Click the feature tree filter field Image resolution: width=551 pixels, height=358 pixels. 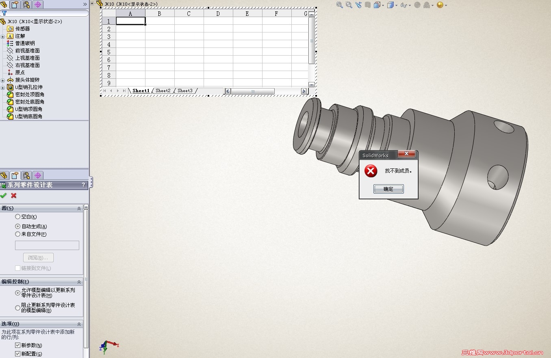pos(45,13)
